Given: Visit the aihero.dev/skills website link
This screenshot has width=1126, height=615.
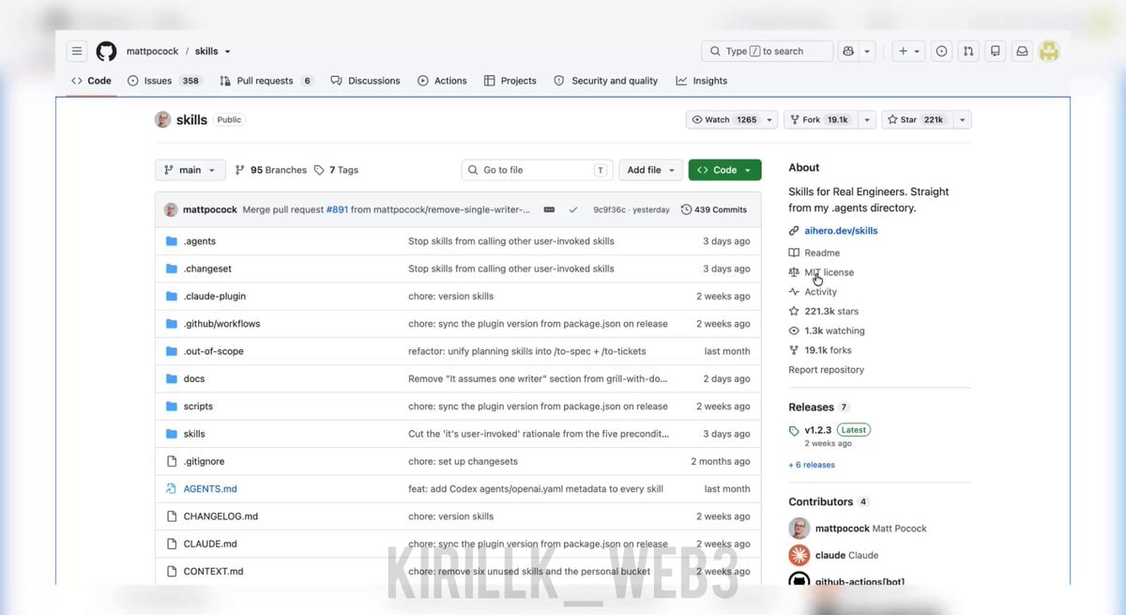Looking at the screenshot, I should [841, 230].
